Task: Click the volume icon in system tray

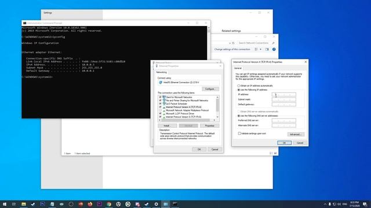Action: click(x=339, y=204)
